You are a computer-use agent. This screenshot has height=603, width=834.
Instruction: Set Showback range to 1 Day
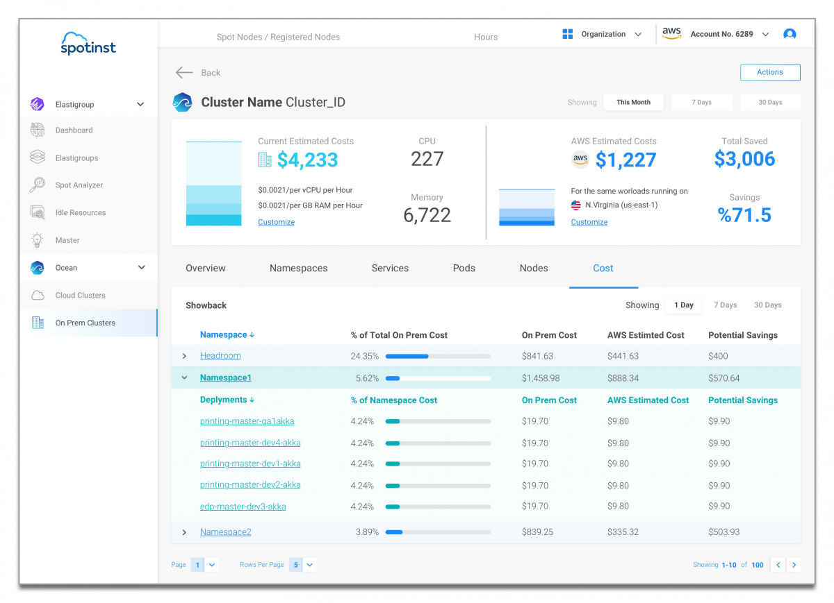click(684, 305)
